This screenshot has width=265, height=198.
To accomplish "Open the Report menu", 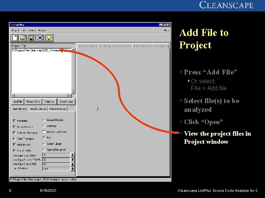I will tap(42, 30).
